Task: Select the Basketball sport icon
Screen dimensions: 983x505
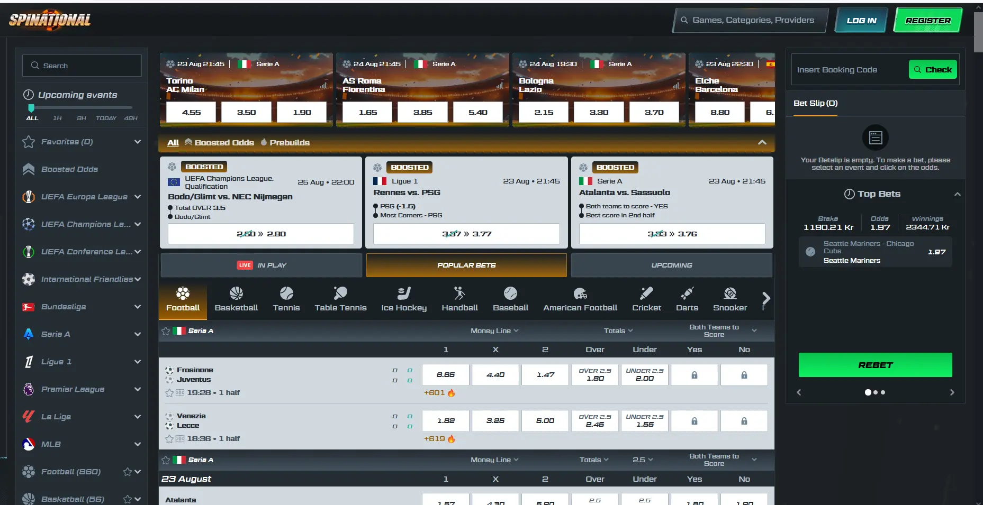Action: pos(236,293)
